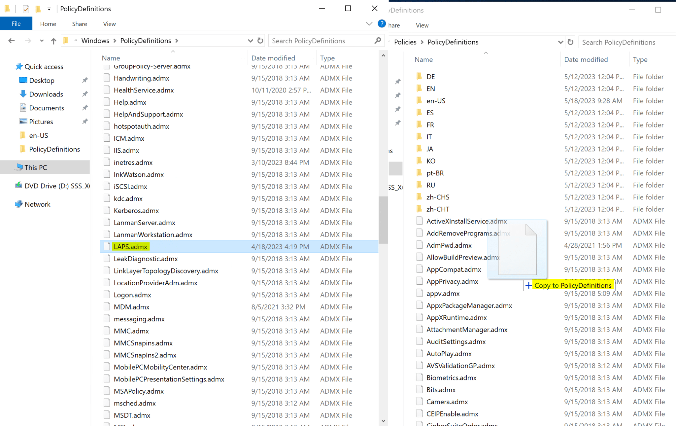Image resolution: width=676 pixels, height=426 pixels.
Task: Open Windows via the breadcrumb link
Action: click(95, 40)
